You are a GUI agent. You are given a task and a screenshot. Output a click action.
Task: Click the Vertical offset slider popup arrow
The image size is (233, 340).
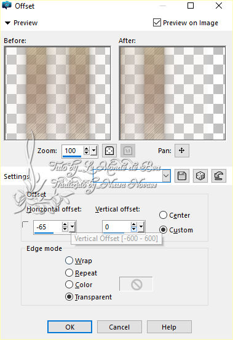click(141, 227)
